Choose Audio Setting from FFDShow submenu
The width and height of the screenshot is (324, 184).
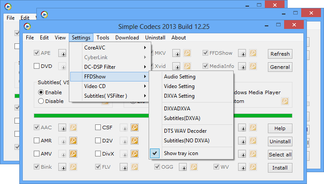[x=179, y=77]
